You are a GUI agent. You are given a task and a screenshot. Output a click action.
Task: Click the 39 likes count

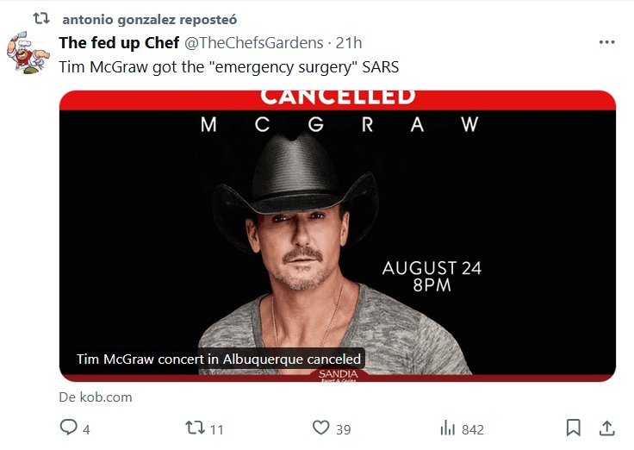[x=343, y=429]
